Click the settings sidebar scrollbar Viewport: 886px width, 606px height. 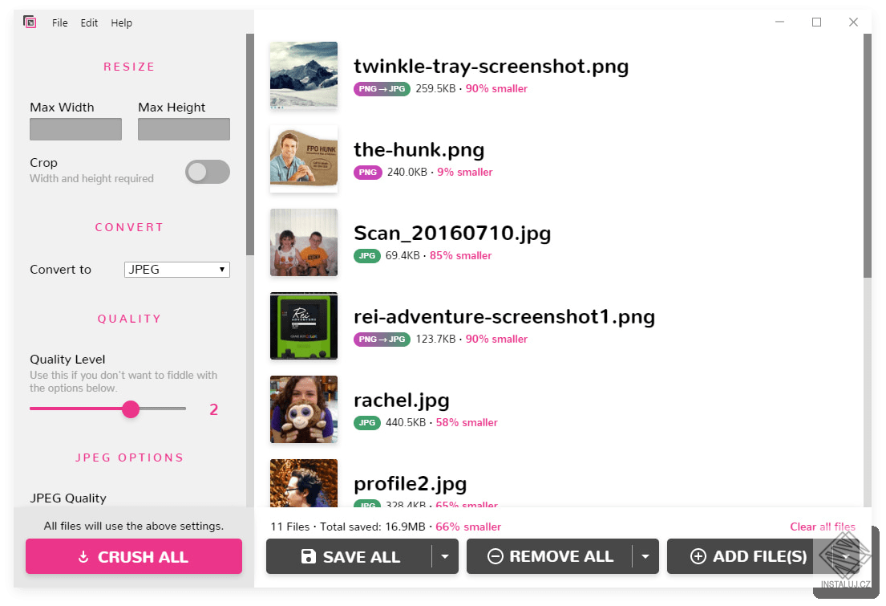(x=250, y=144)
